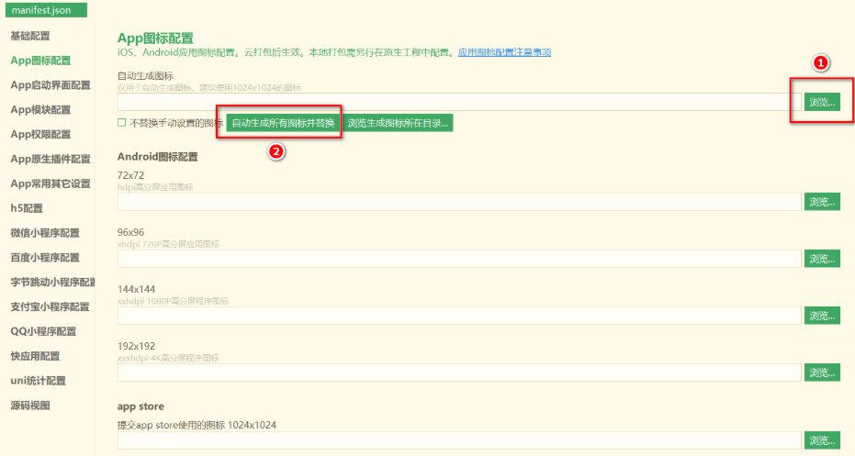Click 自动生成所有图标并替换 button
The height and width of the screenshot is (456, 855).
pos(284,123)
